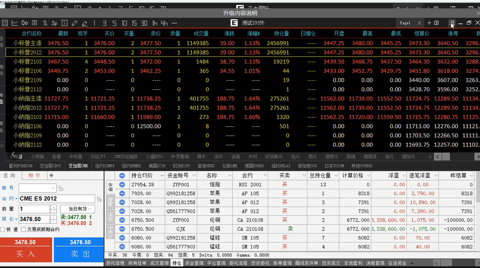Viewport: 480px width, 268px height.
Task: Set chart period to 10 minutes
Action: tap(124, 23)
